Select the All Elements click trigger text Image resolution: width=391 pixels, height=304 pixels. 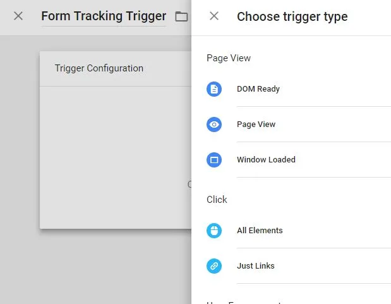260,231
